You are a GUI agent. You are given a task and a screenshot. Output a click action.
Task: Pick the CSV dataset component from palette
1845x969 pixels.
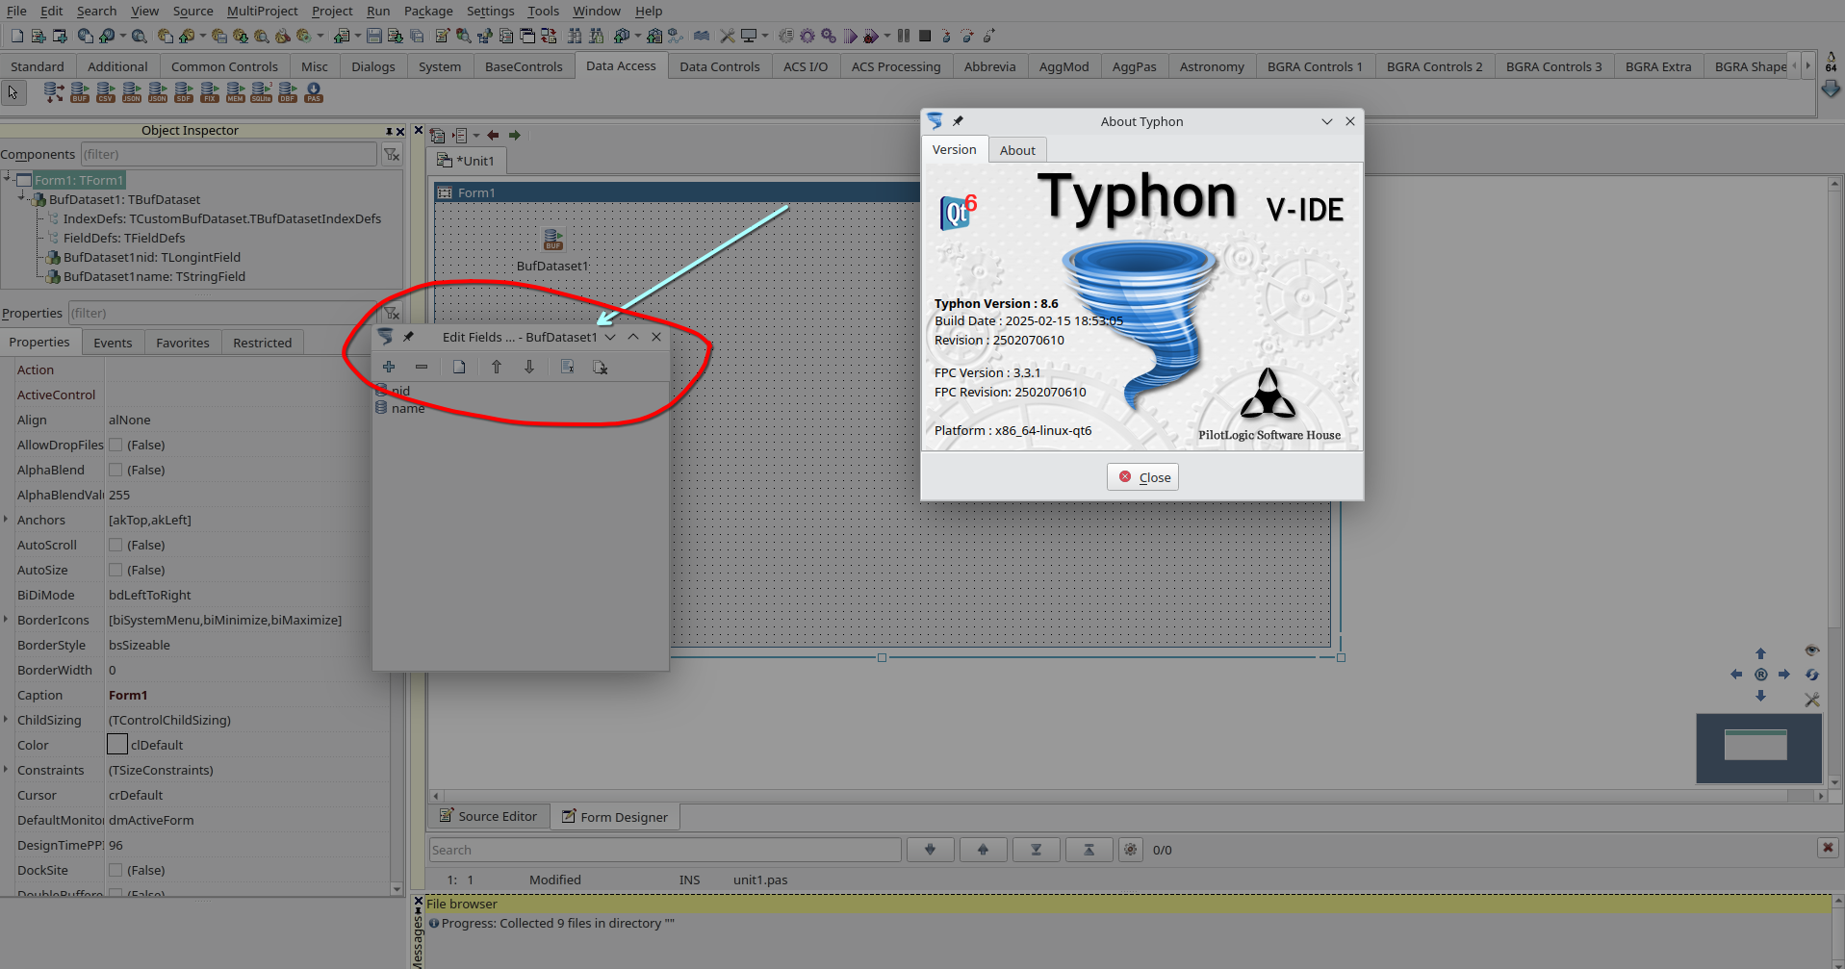106,92
